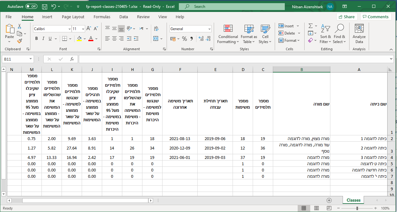
Task: Open the General number format dropdown
Action: (x=209, y=29)
